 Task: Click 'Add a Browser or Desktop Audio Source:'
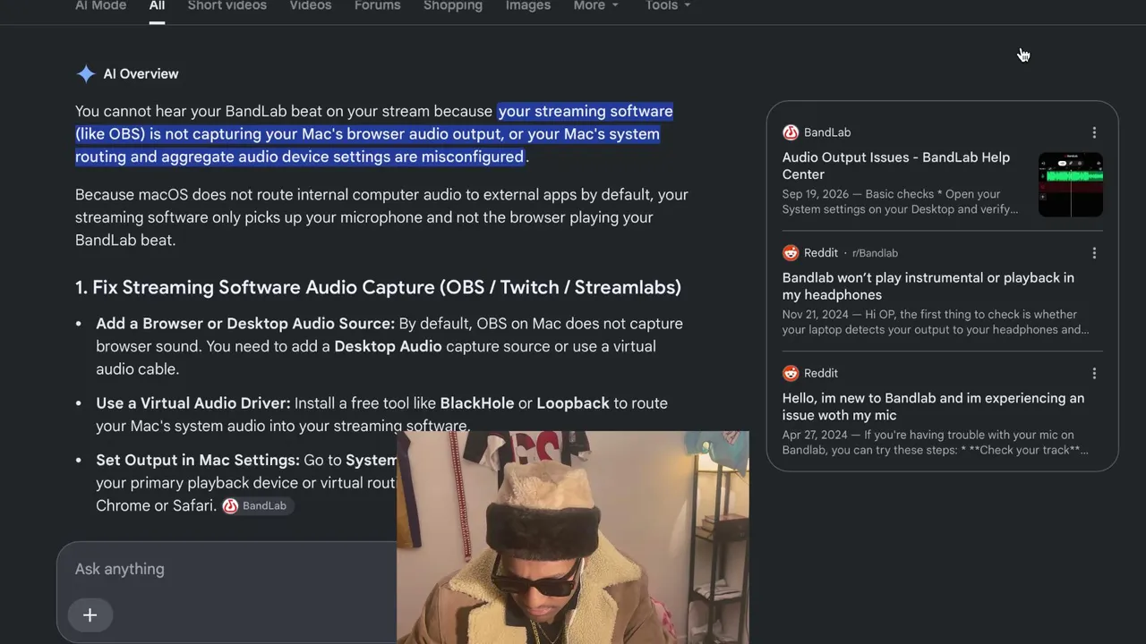(245, 324)
